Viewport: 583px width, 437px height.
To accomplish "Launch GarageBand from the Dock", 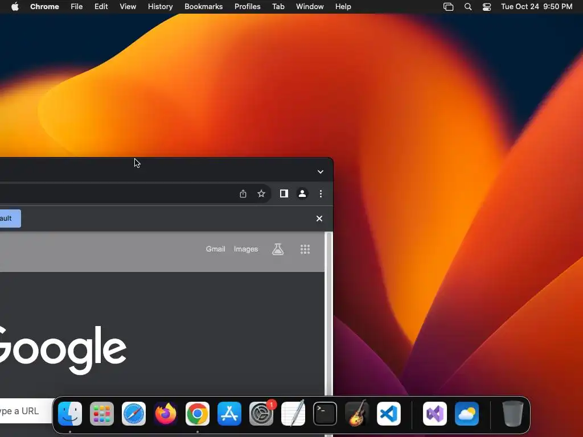I will 357,414.
